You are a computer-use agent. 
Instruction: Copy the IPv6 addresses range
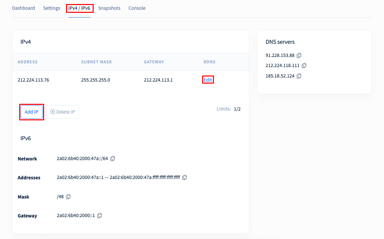click(x=185, y=177)
